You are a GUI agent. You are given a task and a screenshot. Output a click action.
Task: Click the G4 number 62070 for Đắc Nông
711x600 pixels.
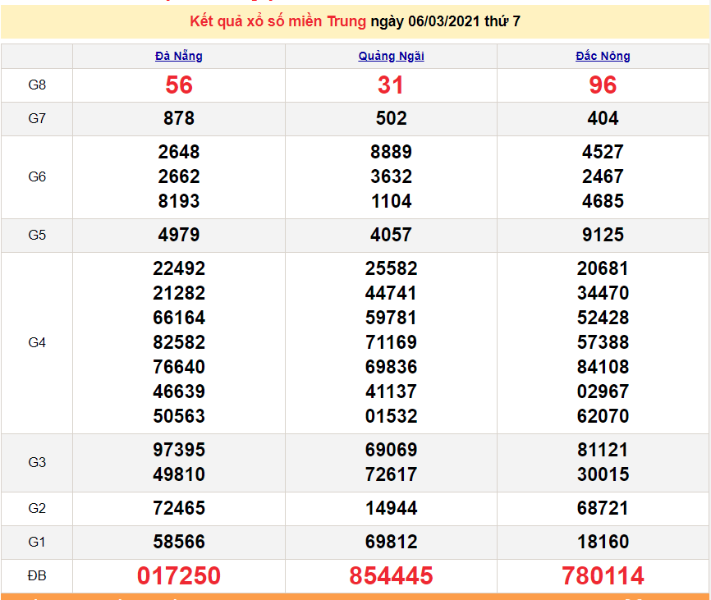603,416
